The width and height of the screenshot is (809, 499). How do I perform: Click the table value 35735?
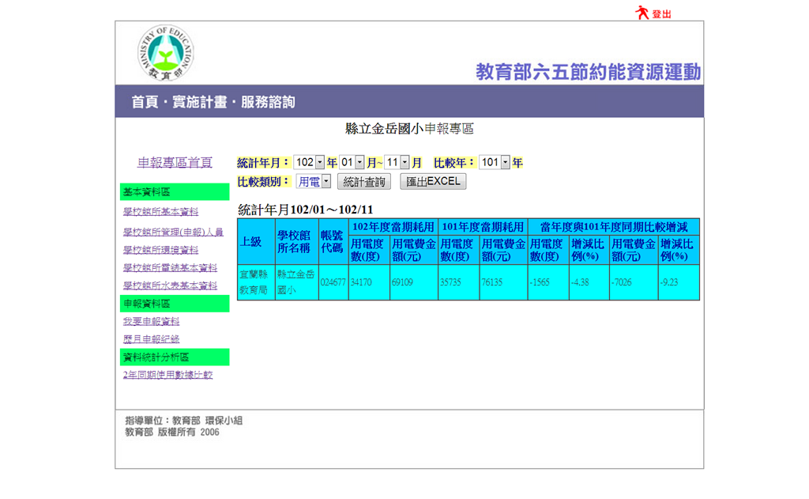(451, 282)
